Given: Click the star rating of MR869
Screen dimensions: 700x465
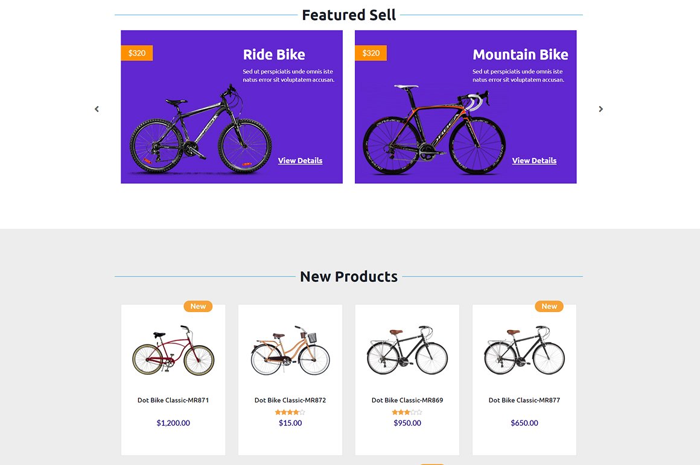Looking at the screenshot, I should (407, 412).
